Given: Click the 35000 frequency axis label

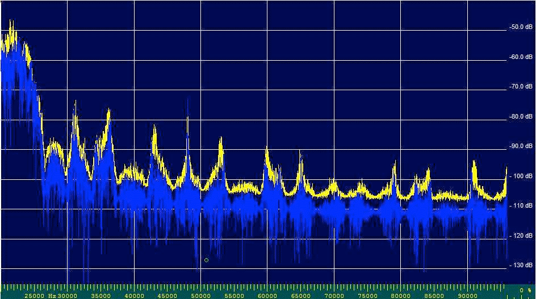Looking at the screenshot, I should click(x=101, y=296).
